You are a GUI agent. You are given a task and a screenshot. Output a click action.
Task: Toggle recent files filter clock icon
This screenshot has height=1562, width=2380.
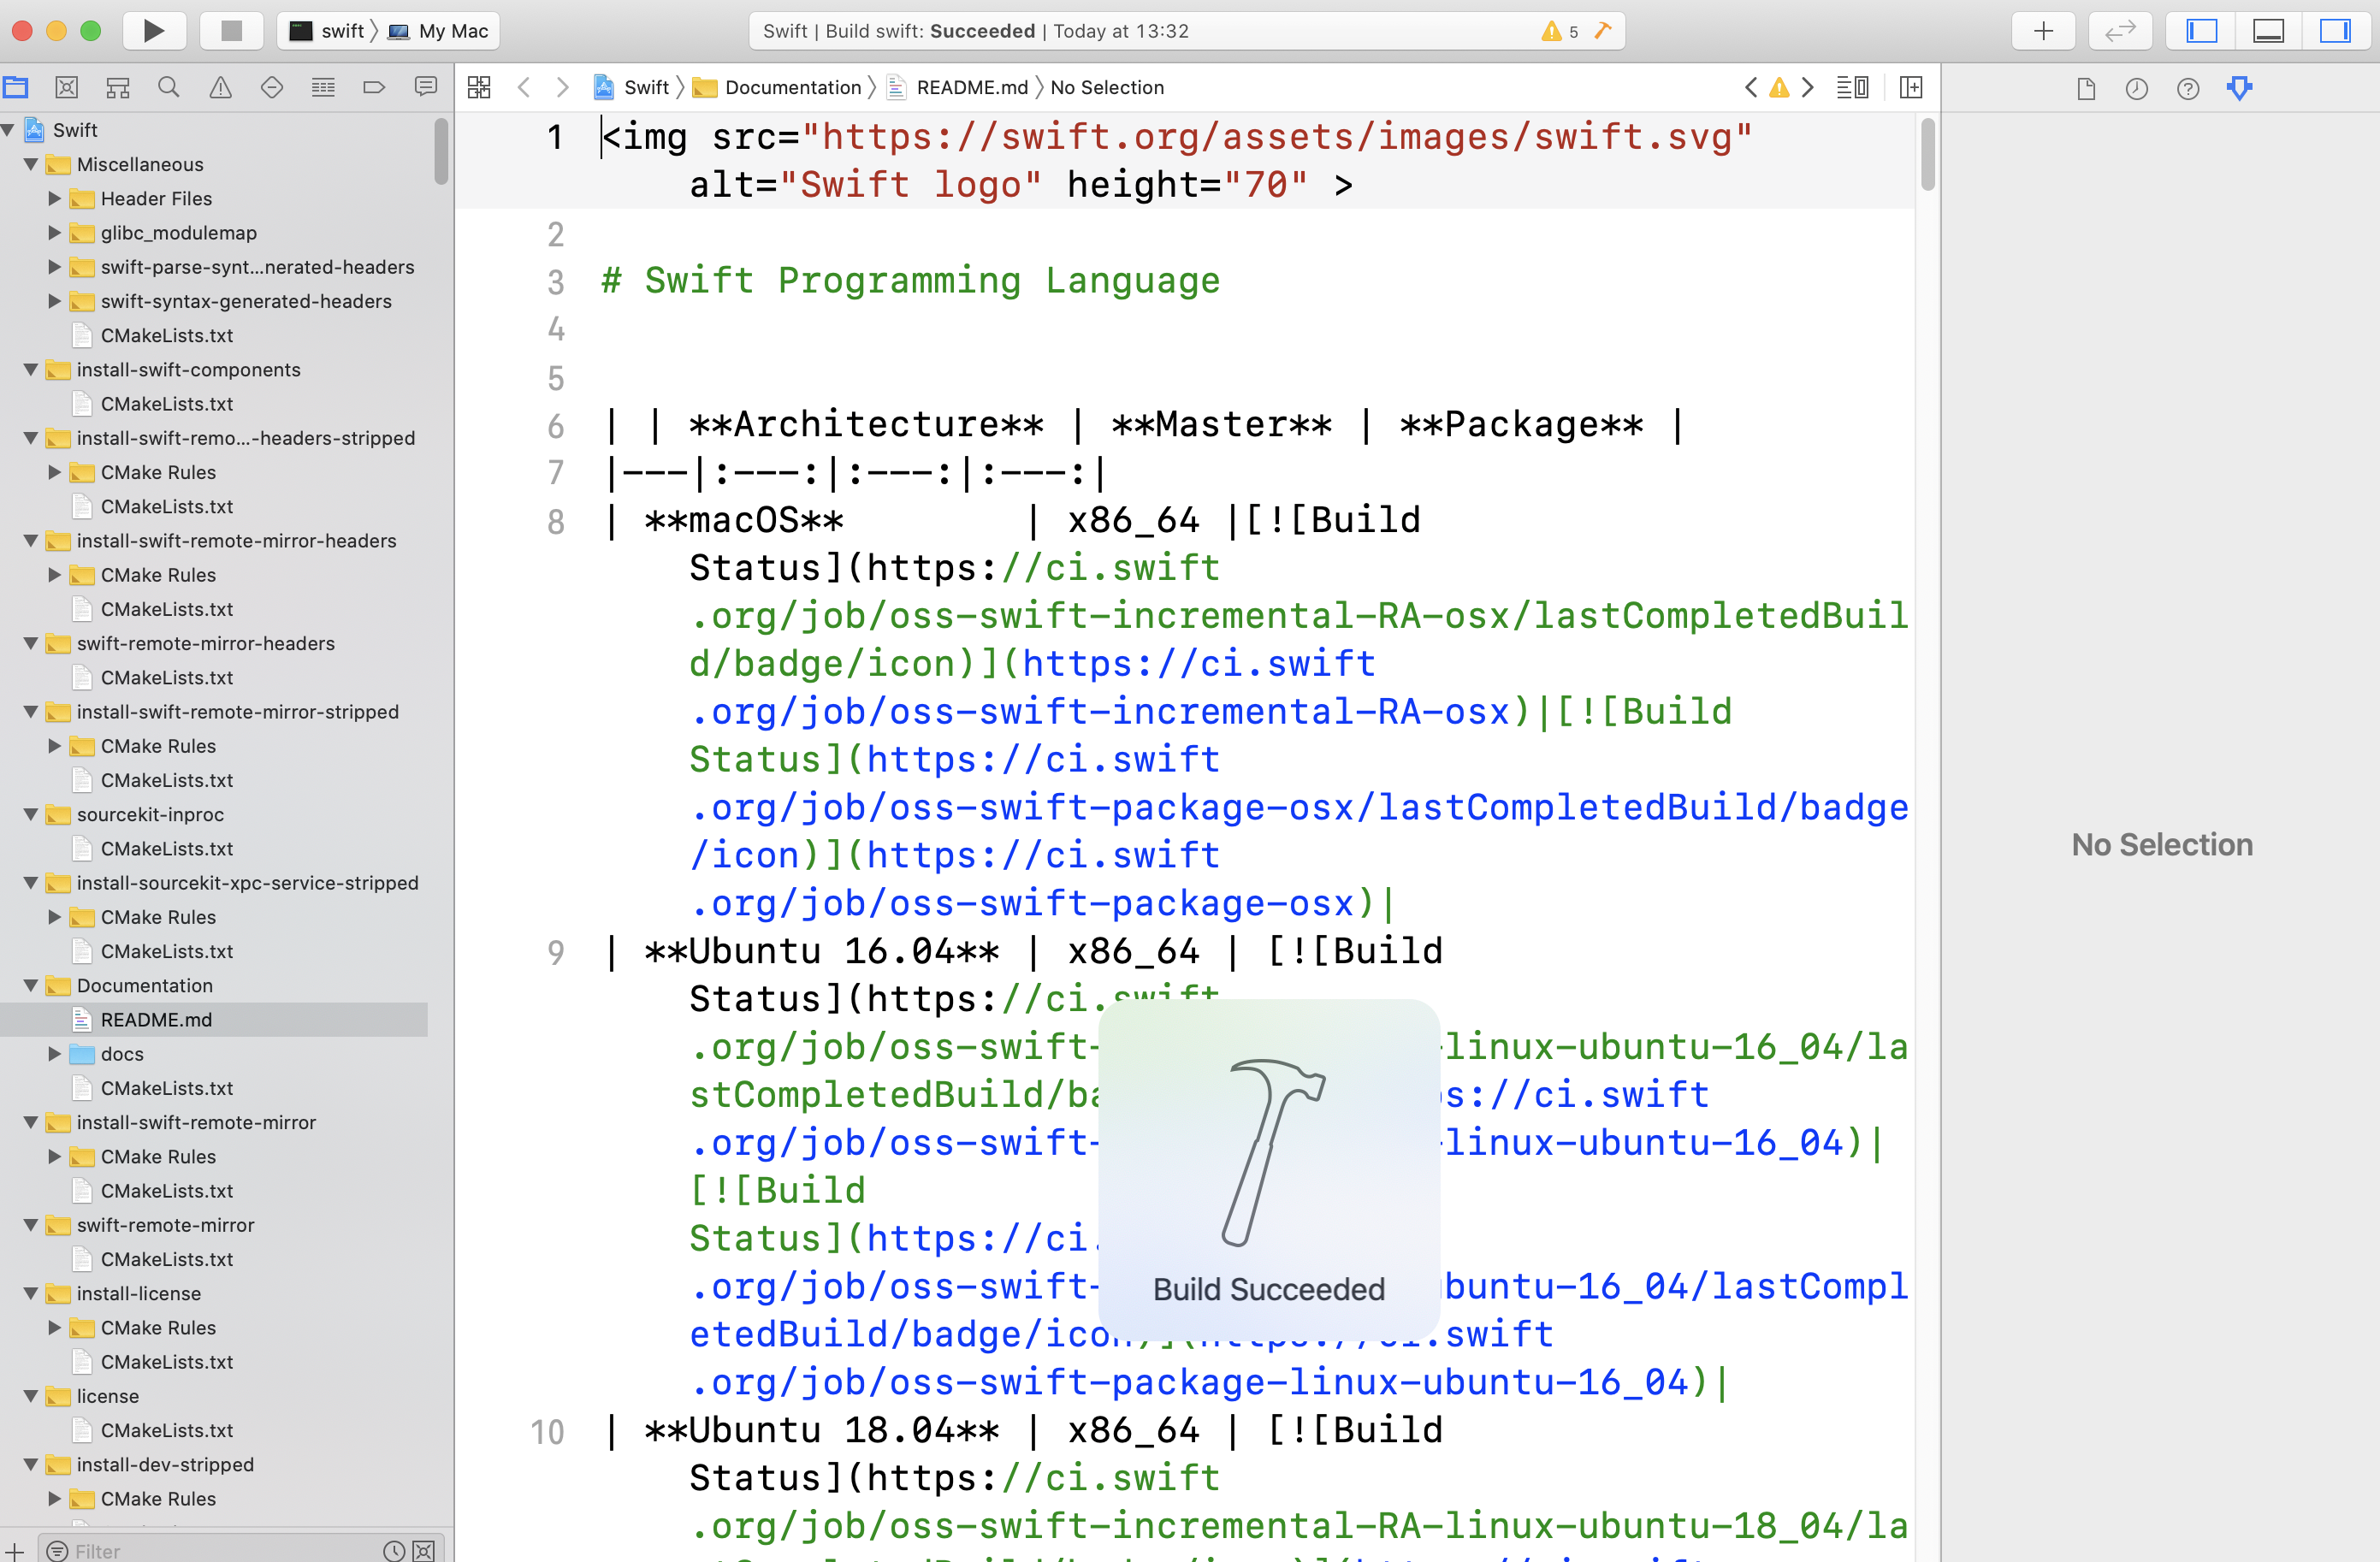(395, 1551)
